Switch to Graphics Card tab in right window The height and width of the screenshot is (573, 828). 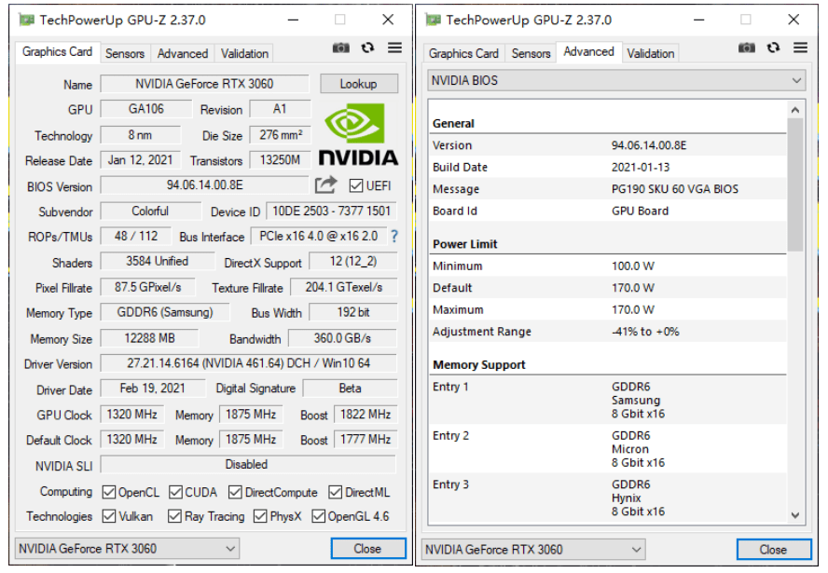click(463, 53)
